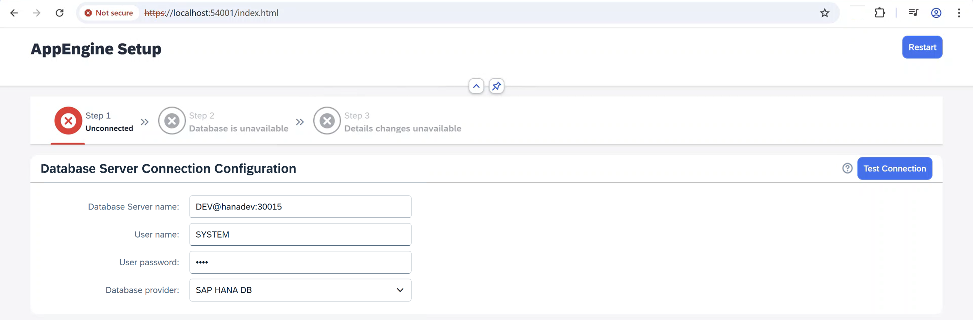This screenshot has width=973, height=320.
Task: Open the media controls icon in toolbar
Action: [913, 13]
